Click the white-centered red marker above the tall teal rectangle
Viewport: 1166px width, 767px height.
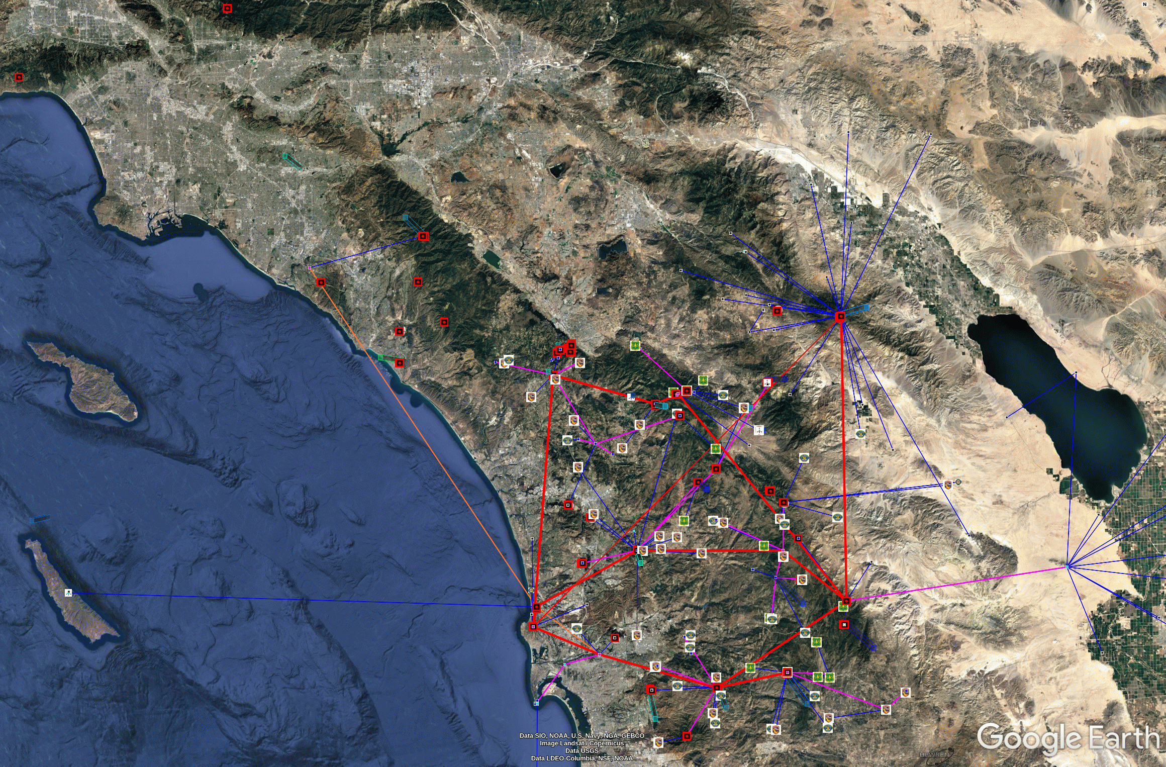[x=651, y=690]
